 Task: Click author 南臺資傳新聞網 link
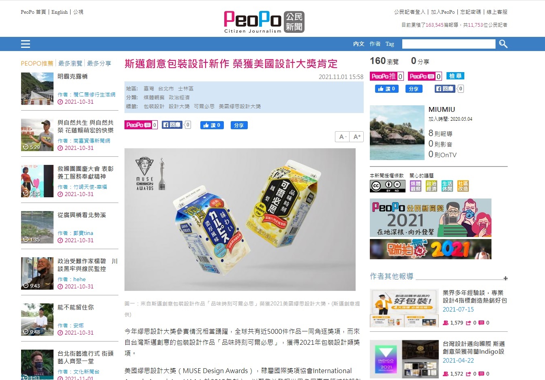click(x=92, y=141)
